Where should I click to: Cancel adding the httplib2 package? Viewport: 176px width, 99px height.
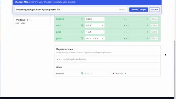(154, 19)
